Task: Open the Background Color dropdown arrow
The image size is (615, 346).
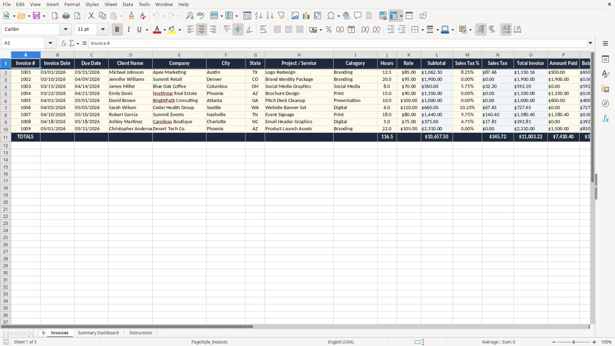Action: coord(179,30)
